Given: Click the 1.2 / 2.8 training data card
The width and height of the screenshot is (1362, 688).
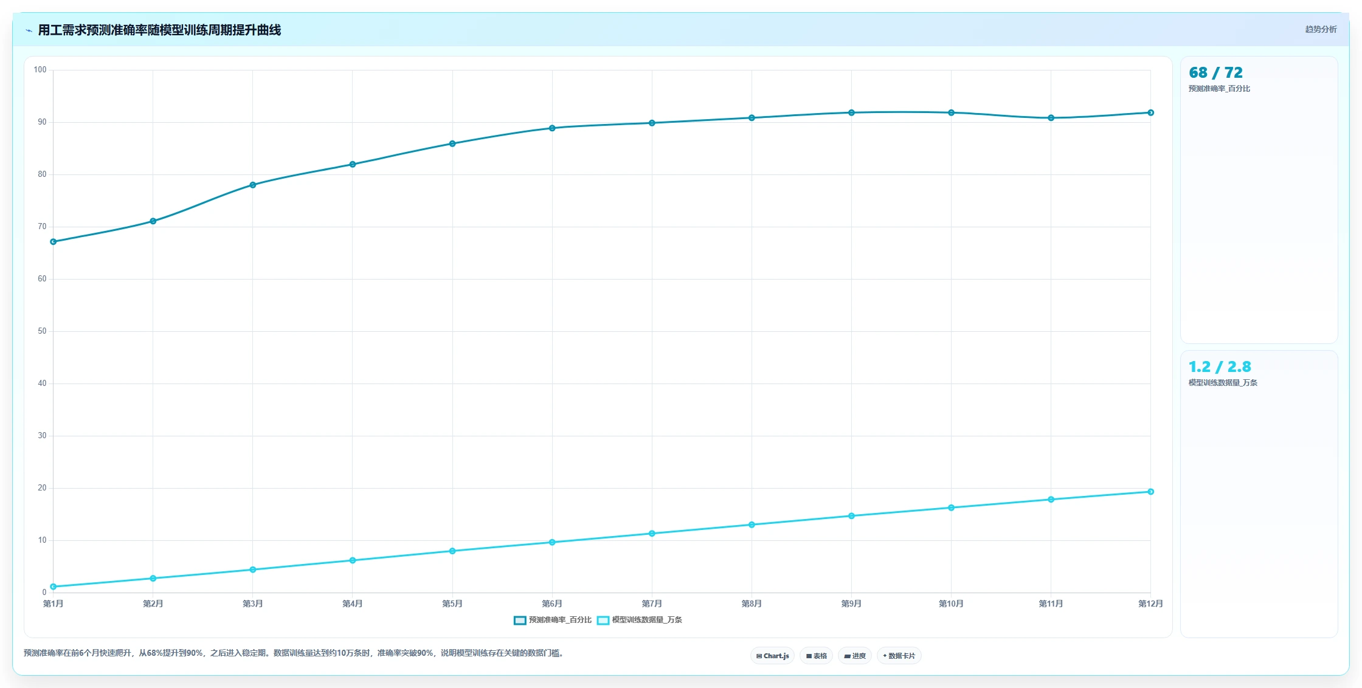Looking at the screenshot, I should pyautogui.click(x=1259, y=494).
